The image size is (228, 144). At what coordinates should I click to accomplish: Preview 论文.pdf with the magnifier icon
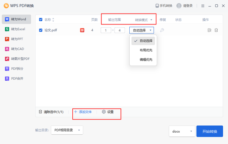pyautogui.click(x=209, y=30)
